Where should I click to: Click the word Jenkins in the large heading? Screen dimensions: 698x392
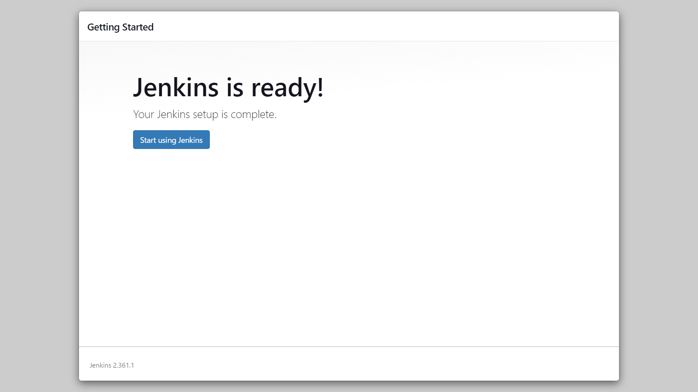[176, 87]
